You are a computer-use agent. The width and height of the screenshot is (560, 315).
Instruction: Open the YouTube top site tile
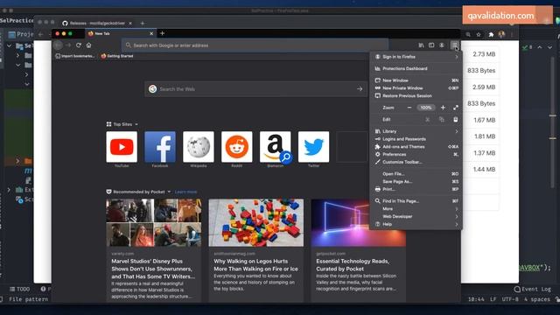(x=122, y=147)
